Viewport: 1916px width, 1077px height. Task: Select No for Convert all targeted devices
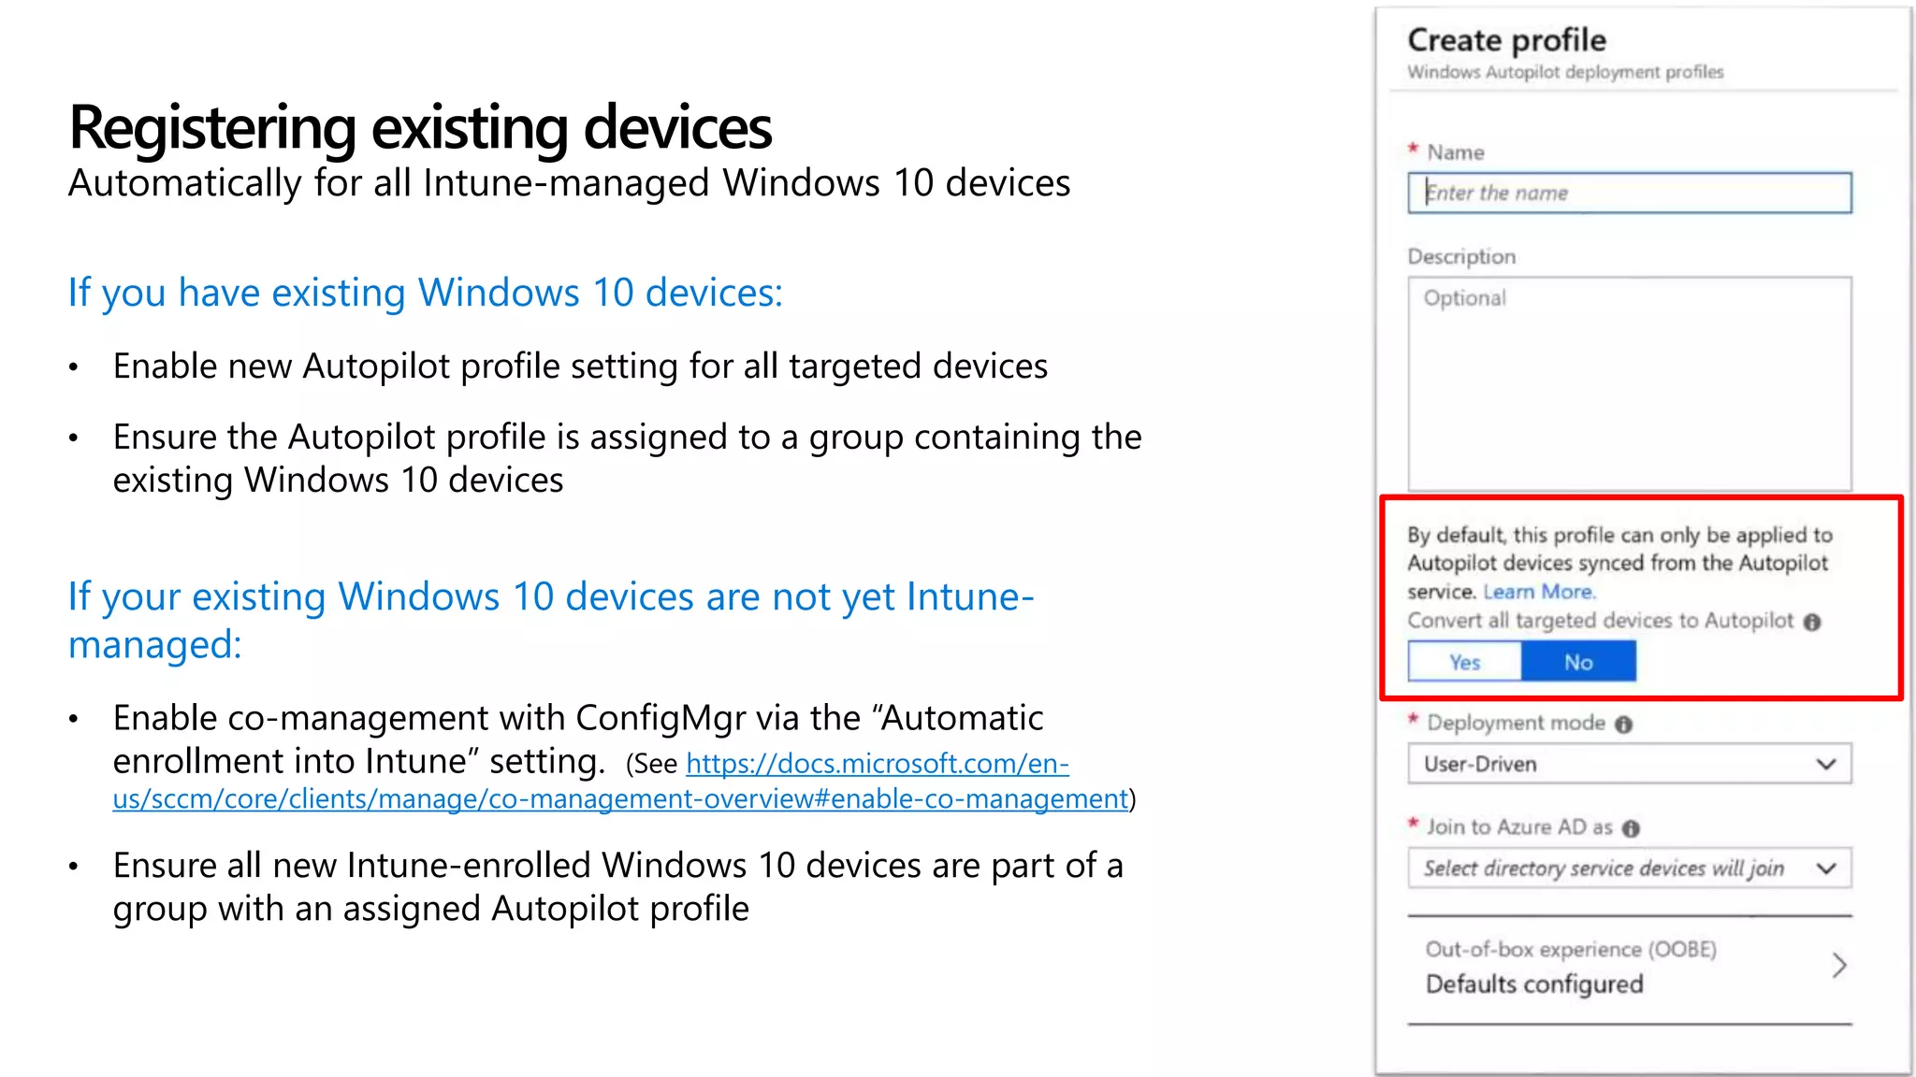coord(1579,662)
